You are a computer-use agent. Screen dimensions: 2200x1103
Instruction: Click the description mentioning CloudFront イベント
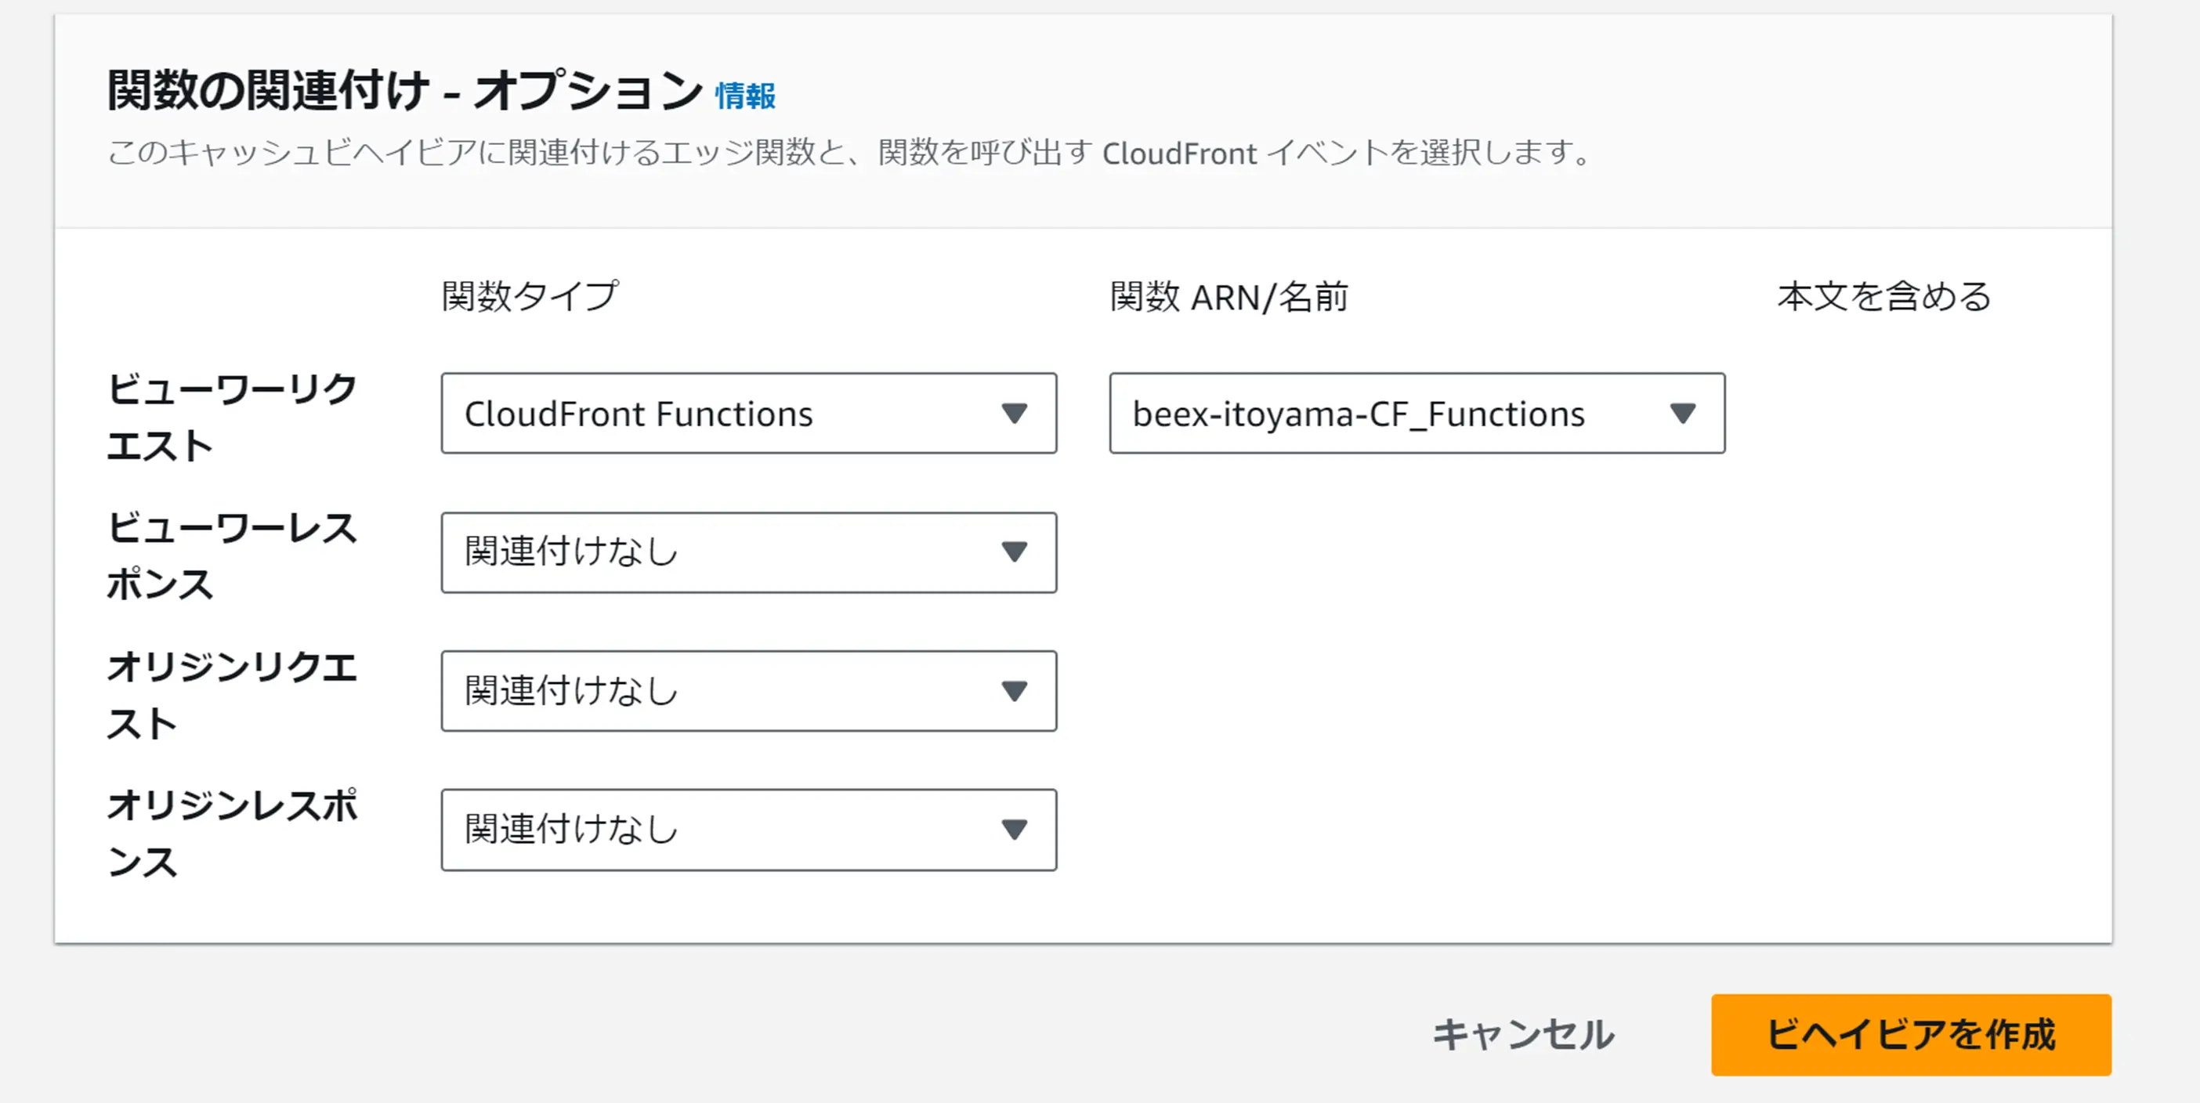pyautogui.click(x=850, y=153)
